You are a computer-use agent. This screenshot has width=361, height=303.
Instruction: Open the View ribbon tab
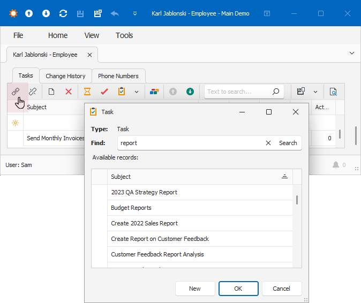tap(92, 35)
